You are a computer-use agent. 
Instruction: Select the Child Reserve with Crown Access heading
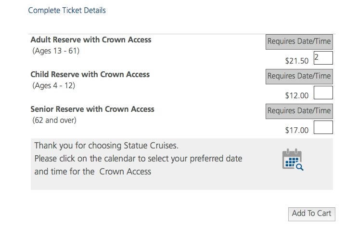[90, 75]
